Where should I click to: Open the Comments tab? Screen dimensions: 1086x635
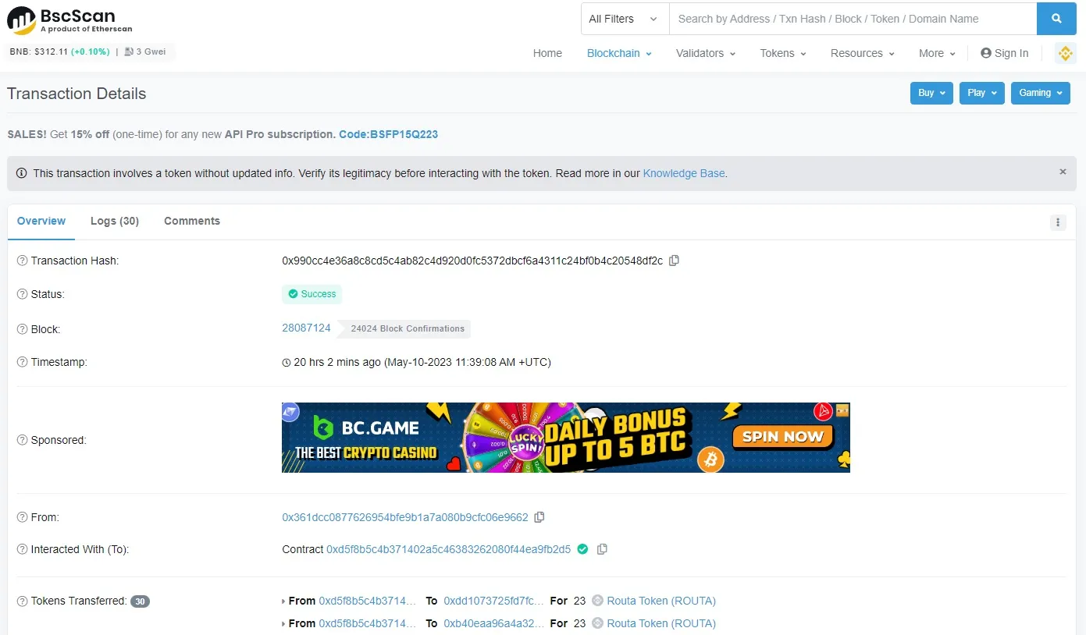[x=192, y=221]
